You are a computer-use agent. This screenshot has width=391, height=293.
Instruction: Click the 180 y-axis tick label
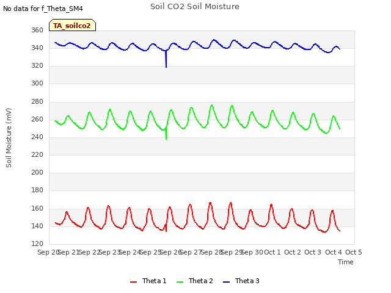pyautogui.click(x=37, y=190)
